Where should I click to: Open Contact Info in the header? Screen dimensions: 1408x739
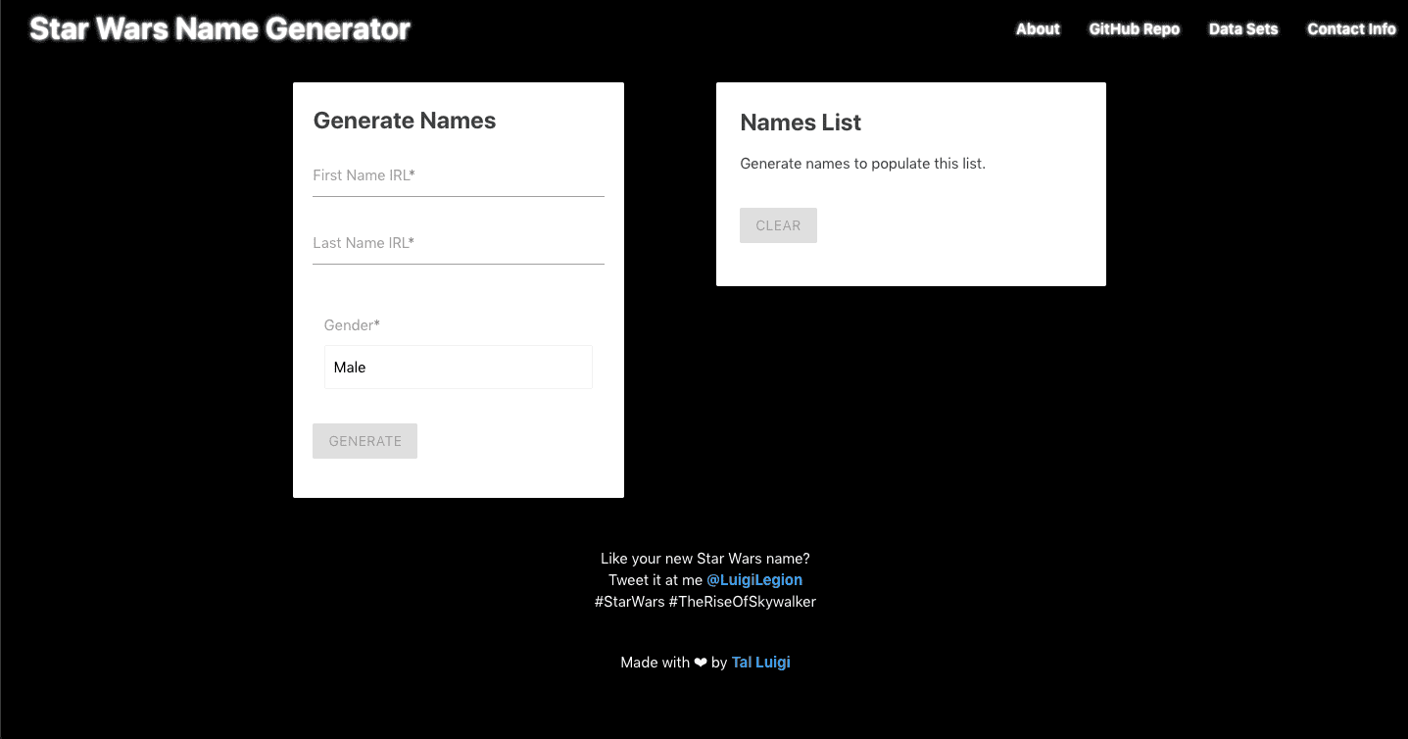pos(1351,29)
